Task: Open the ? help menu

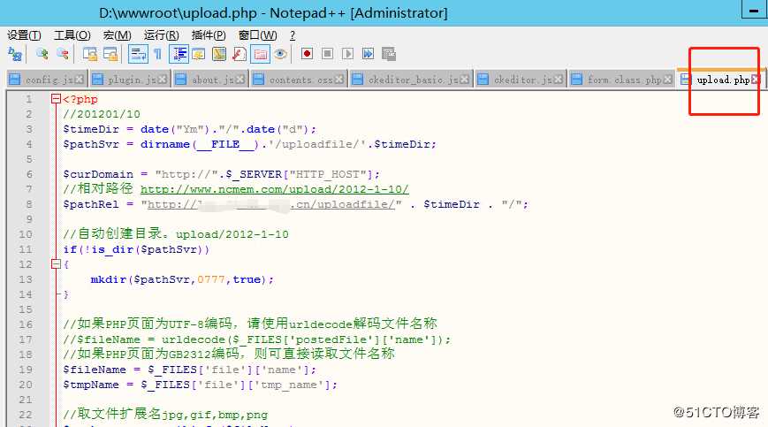Action: point(293,35)
